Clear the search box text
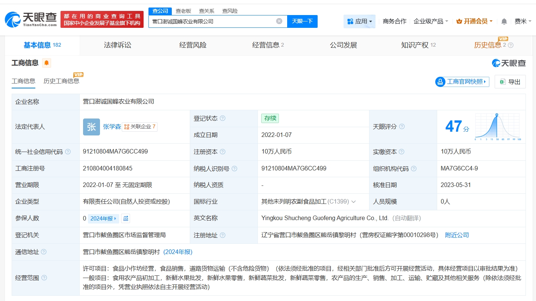 pyautogui.click(x=279, y=21)
